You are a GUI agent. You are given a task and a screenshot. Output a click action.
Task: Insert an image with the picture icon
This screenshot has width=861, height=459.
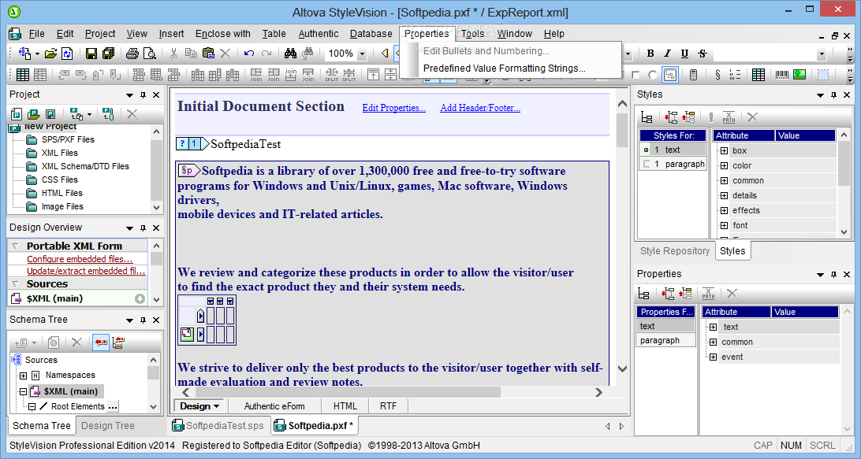coord(799,75)
